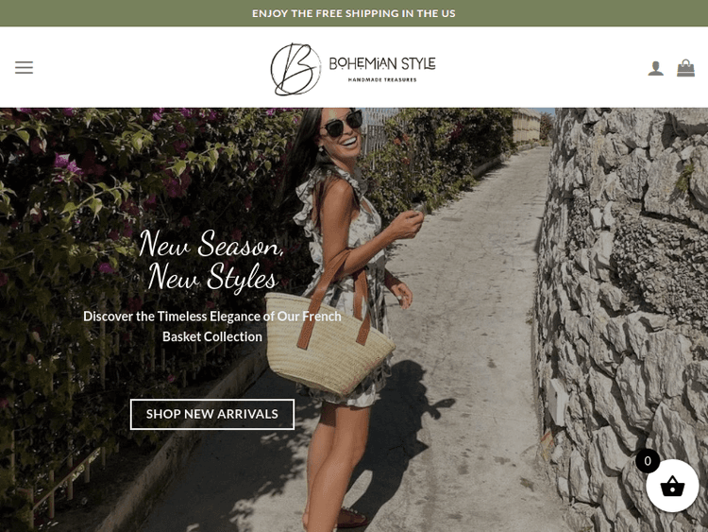The image size is (708, 532).
Task: Click the New Season, New Styles heading
Action: [211, 260]
